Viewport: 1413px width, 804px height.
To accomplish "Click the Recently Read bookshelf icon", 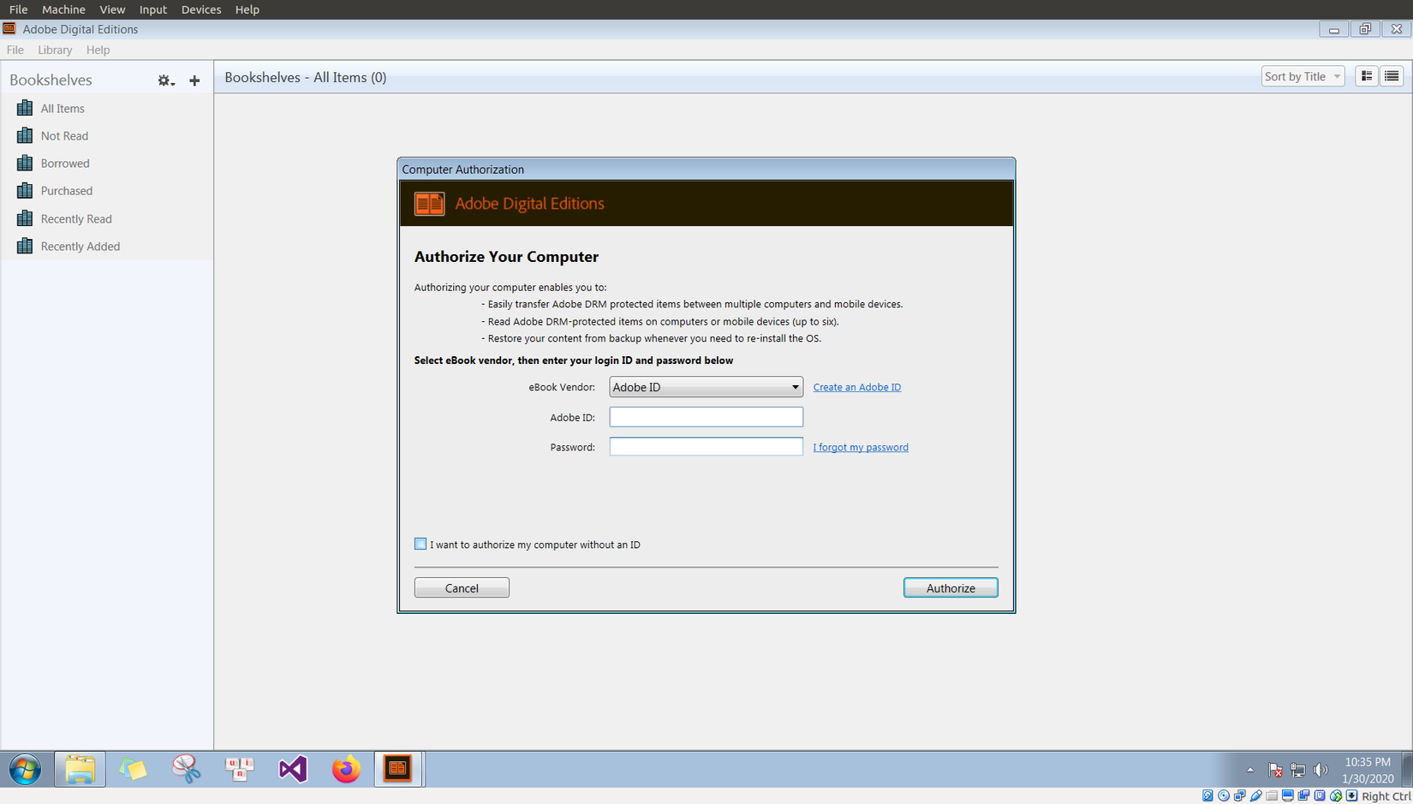I will coord(25,218).
